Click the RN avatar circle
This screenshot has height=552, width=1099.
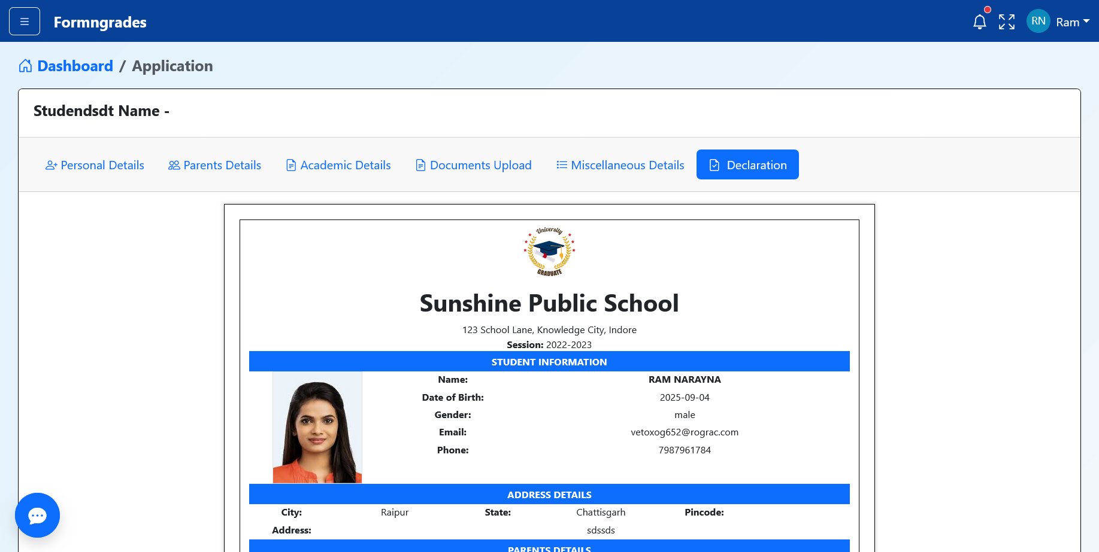pos(1038,20)
